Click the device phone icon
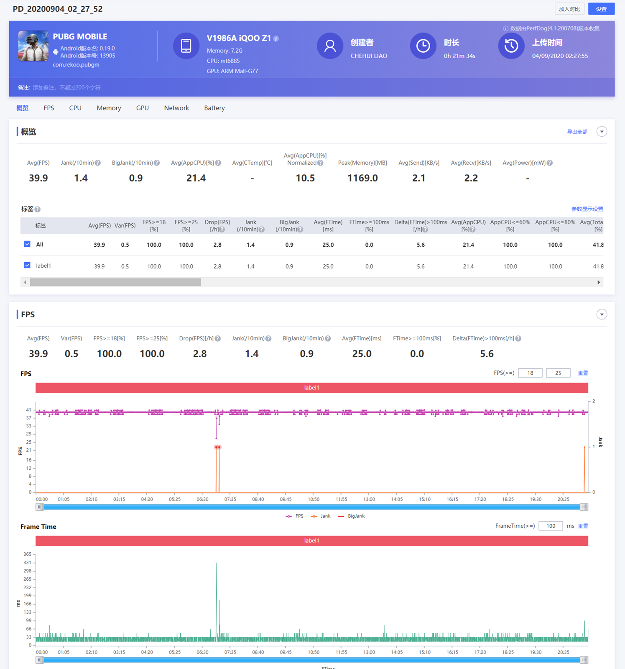This screenshot has width=625, height=669. 186,46
